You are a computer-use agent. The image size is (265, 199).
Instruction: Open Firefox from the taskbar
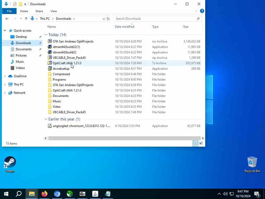click(45, 194)
